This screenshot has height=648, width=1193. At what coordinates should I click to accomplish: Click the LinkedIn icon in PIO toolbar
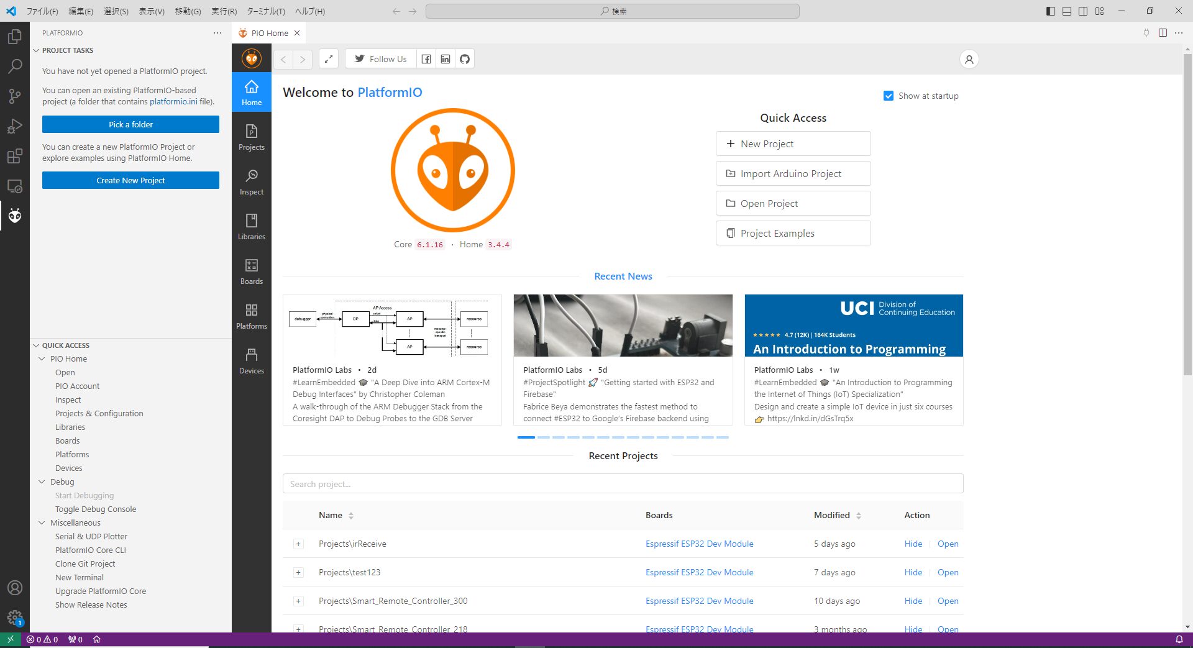446,59
